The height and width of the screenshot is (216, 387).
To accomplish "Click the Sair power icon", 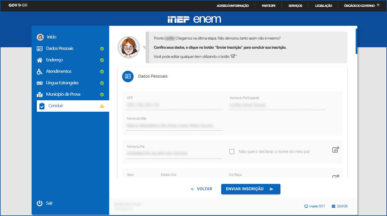I will (x=40, y=203).
